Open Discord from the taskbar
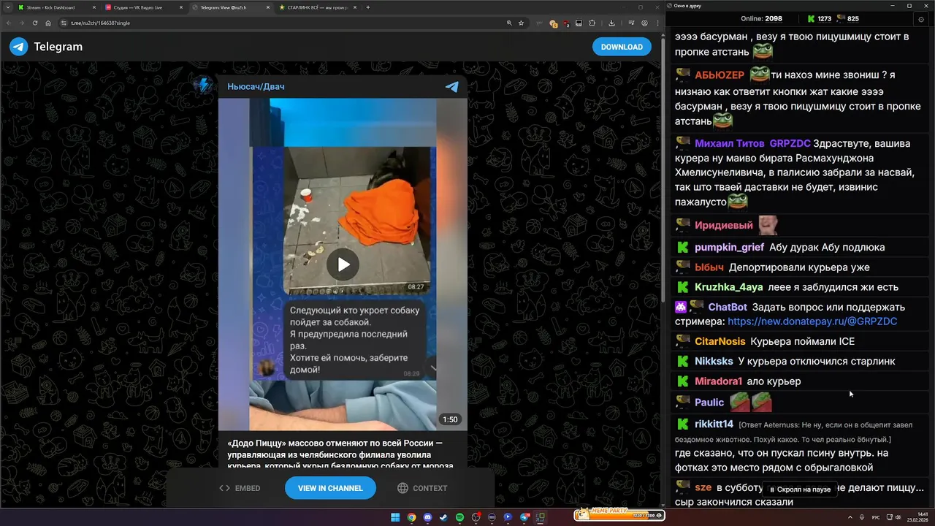 (427, 517)
